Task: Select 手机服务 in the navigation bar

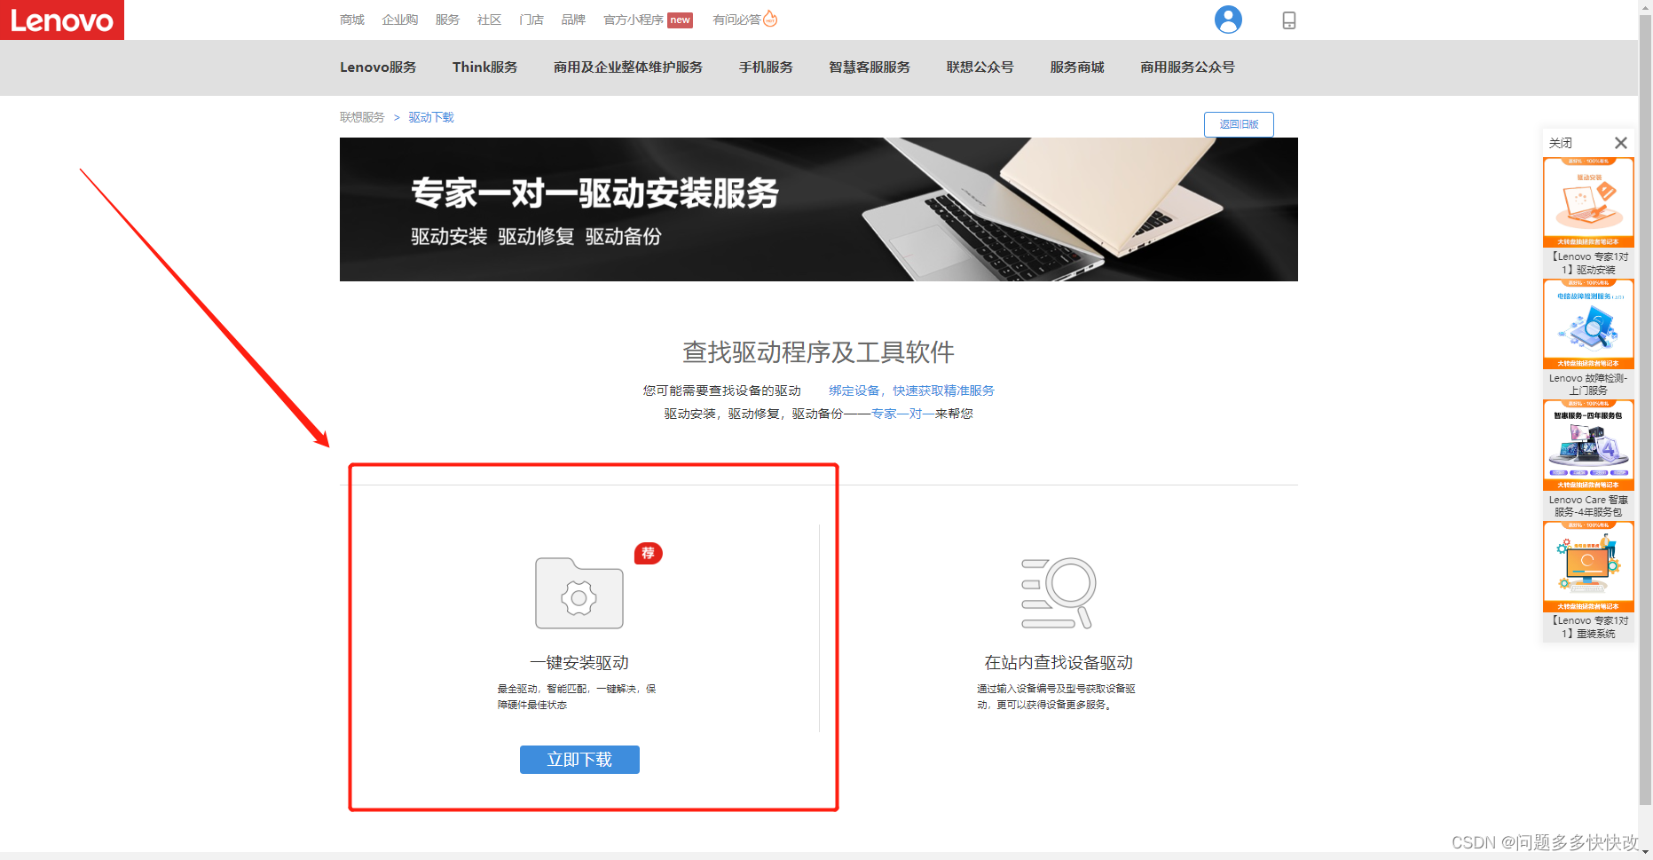Action: 766,67
